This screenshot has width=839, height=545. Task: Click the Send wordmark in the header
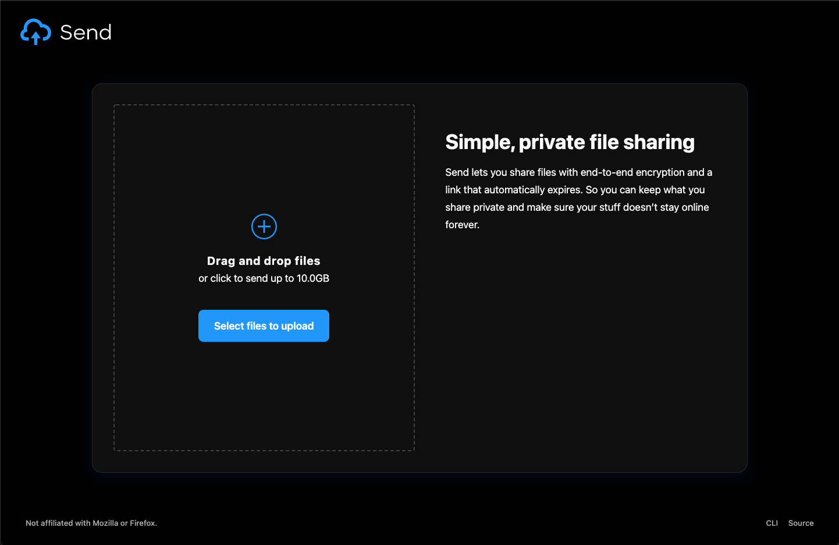[x=85, y=32]
